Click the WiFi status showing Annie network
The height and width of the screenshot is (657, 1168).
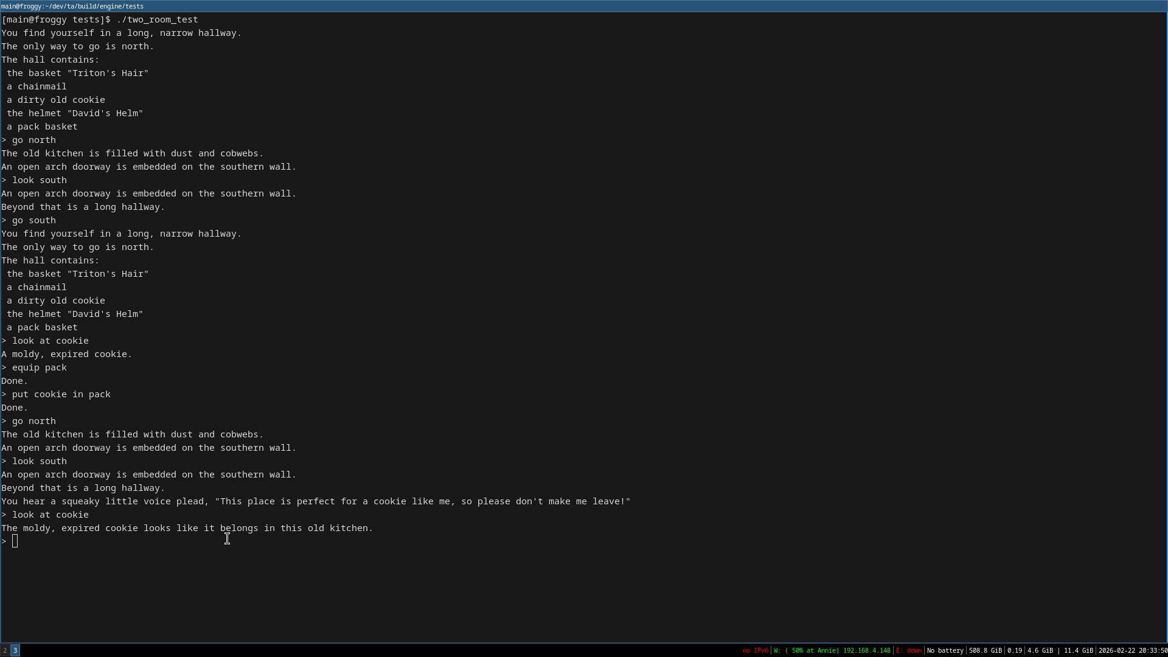tap(832, 650)
